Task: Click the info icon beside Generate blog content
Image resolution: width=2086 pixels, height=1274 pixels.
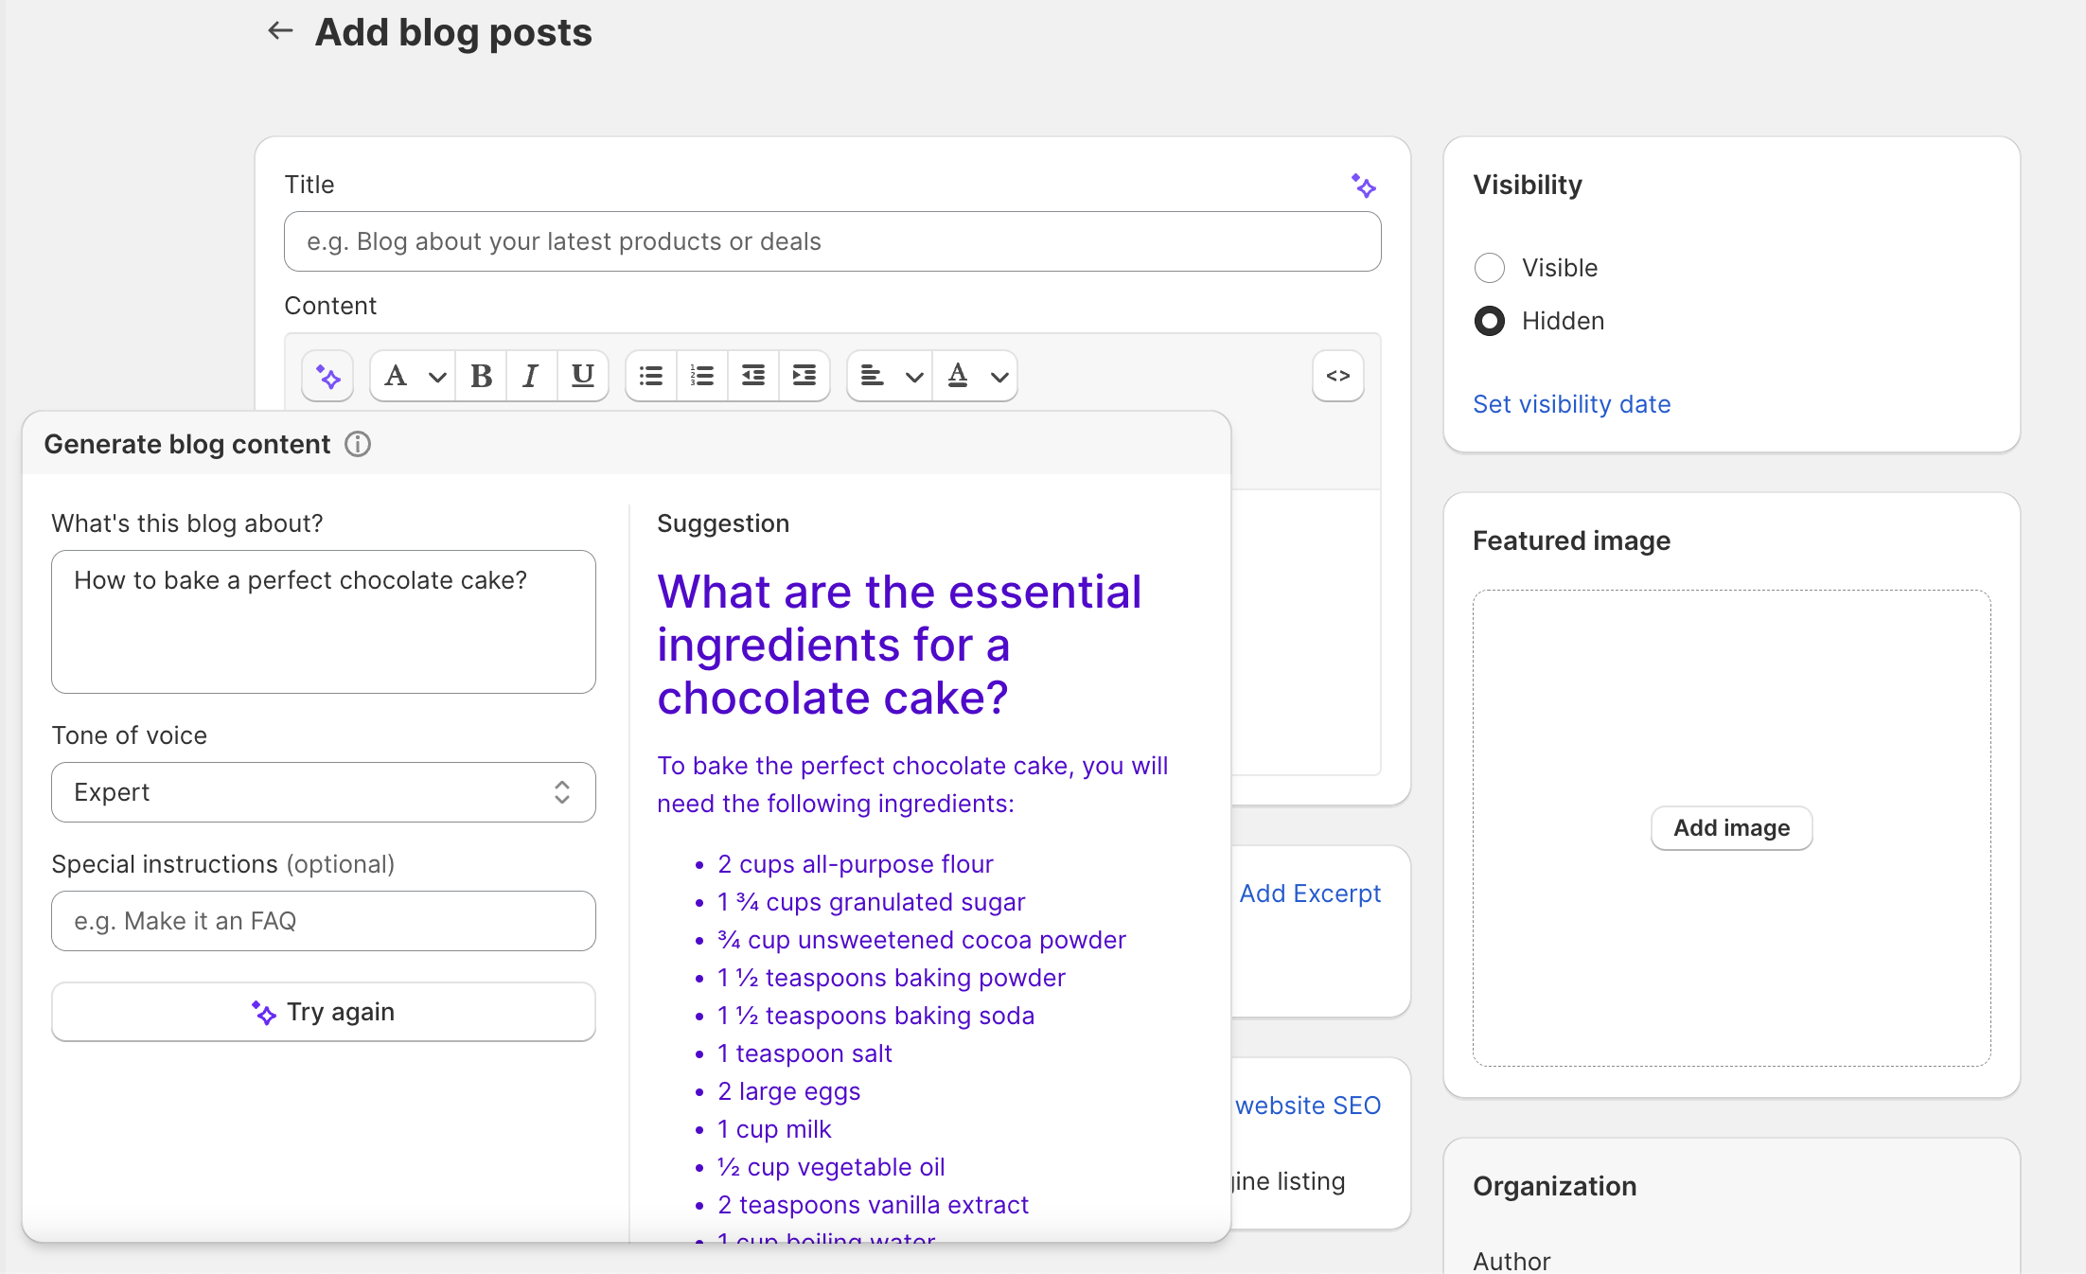Action: click(x=357, y=445)
